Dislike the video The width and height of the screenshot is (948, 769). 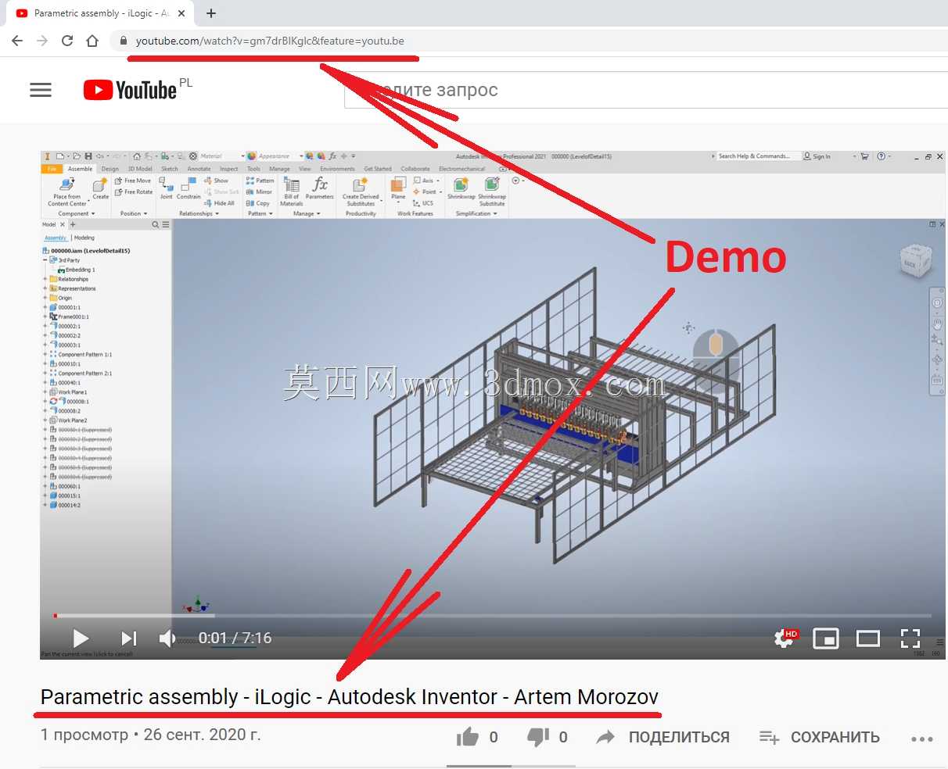(538, 737)
